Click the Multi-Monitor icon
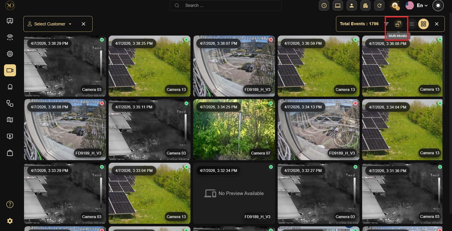The image size is (452, 231). [398, 24]
